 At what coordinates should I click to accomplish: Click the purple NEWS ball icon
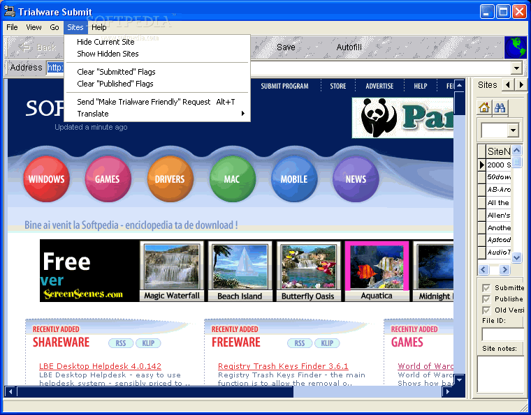pyautogui.click(x=356, y=179)
